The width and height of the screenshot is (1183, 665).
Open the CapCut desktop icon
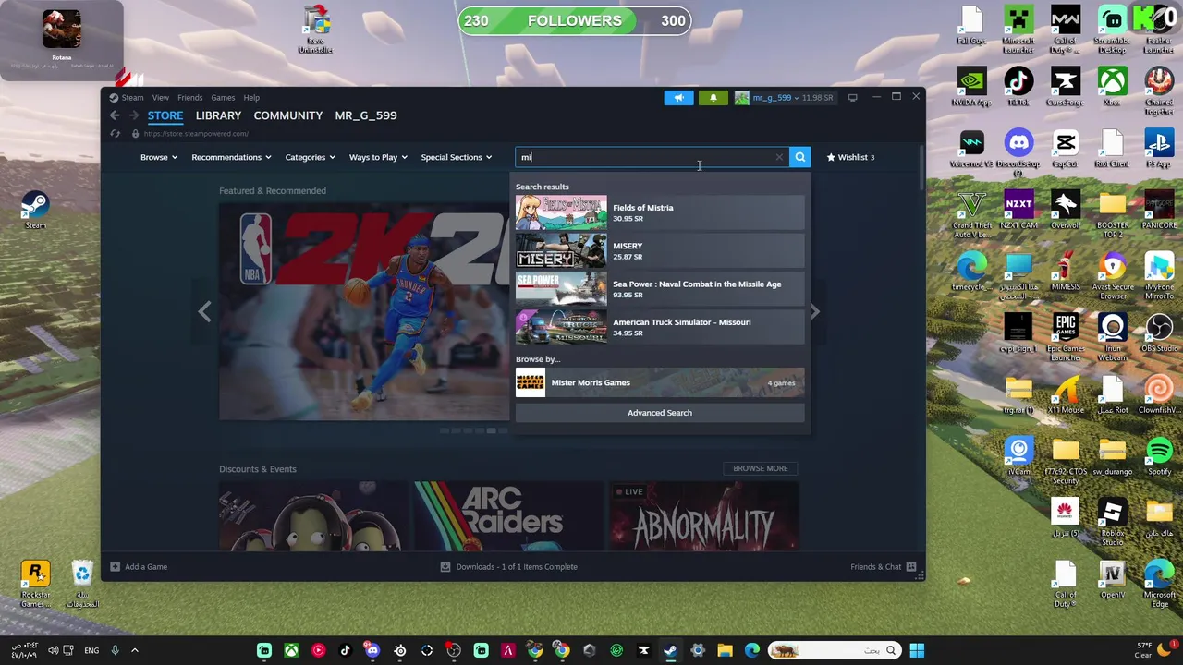pos(1065,149)
